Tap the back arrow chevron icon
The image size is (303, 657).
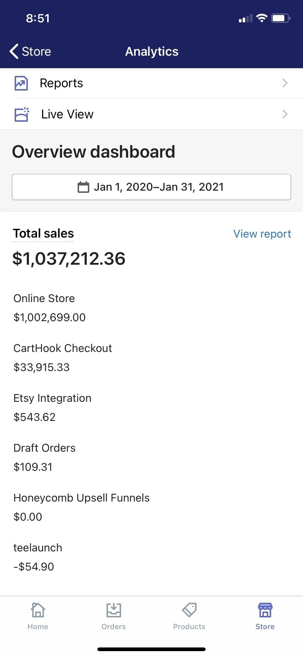click(x=14, y=51)
